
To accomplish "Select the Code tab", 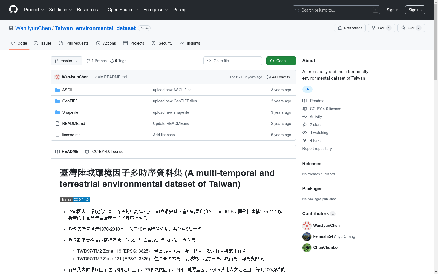I will [19, 43].
